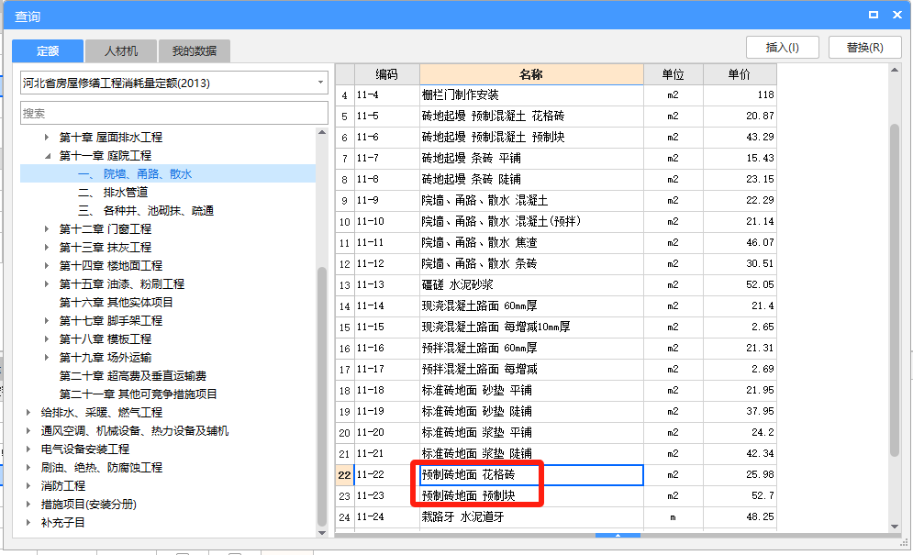Expand 补充子目 node
Viewport: 913px width, 555px height.
click(28, 523)
